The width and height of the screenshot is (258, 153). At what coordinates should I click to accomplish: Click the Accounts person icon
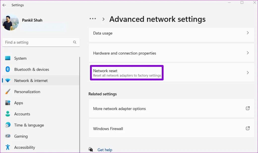8,114
